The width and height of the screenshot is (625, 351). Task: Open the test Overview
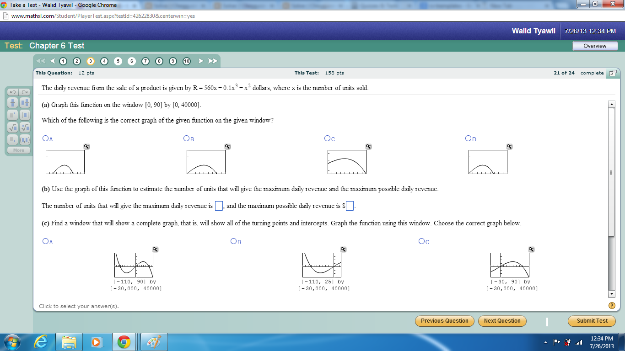click(x=595, y=45)
